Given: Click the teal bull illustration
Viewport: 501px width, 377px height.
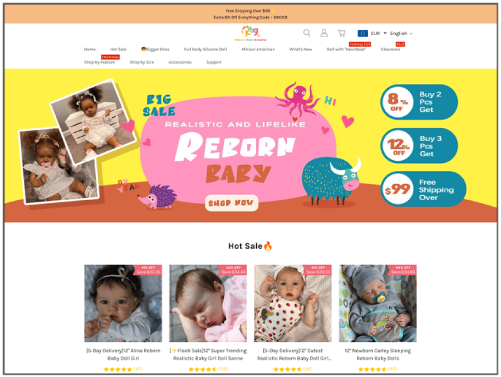Looking at the screenshot, I should tap(331, 180).
